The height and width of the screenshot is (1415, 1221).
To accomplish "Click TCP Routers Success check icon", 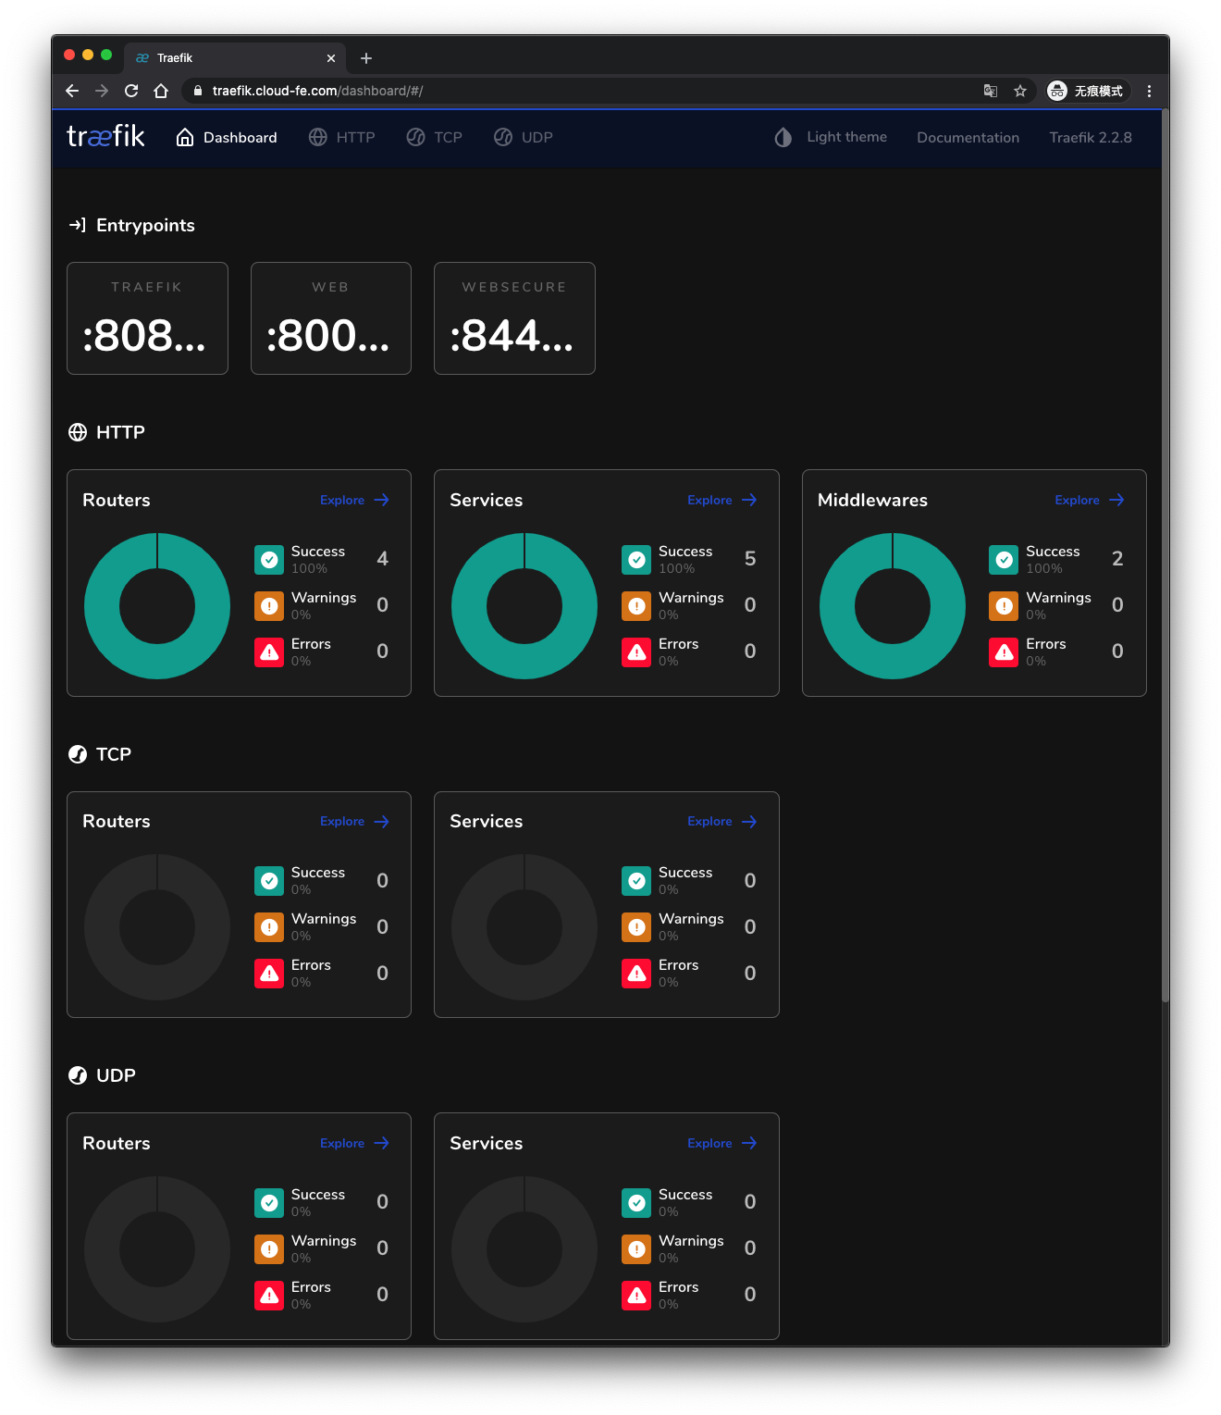I will coord(269,880).
